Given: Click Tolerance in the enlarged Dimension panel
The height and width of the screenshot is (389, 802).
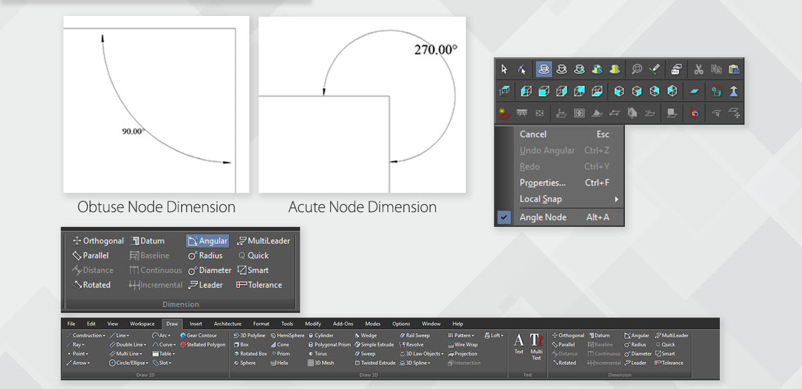Looking at the screenshot, I should click(259, 285).
